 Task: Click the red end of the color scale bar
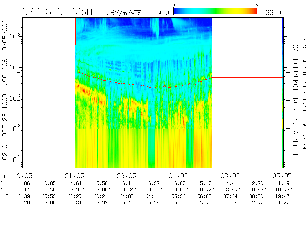(253, 11)
